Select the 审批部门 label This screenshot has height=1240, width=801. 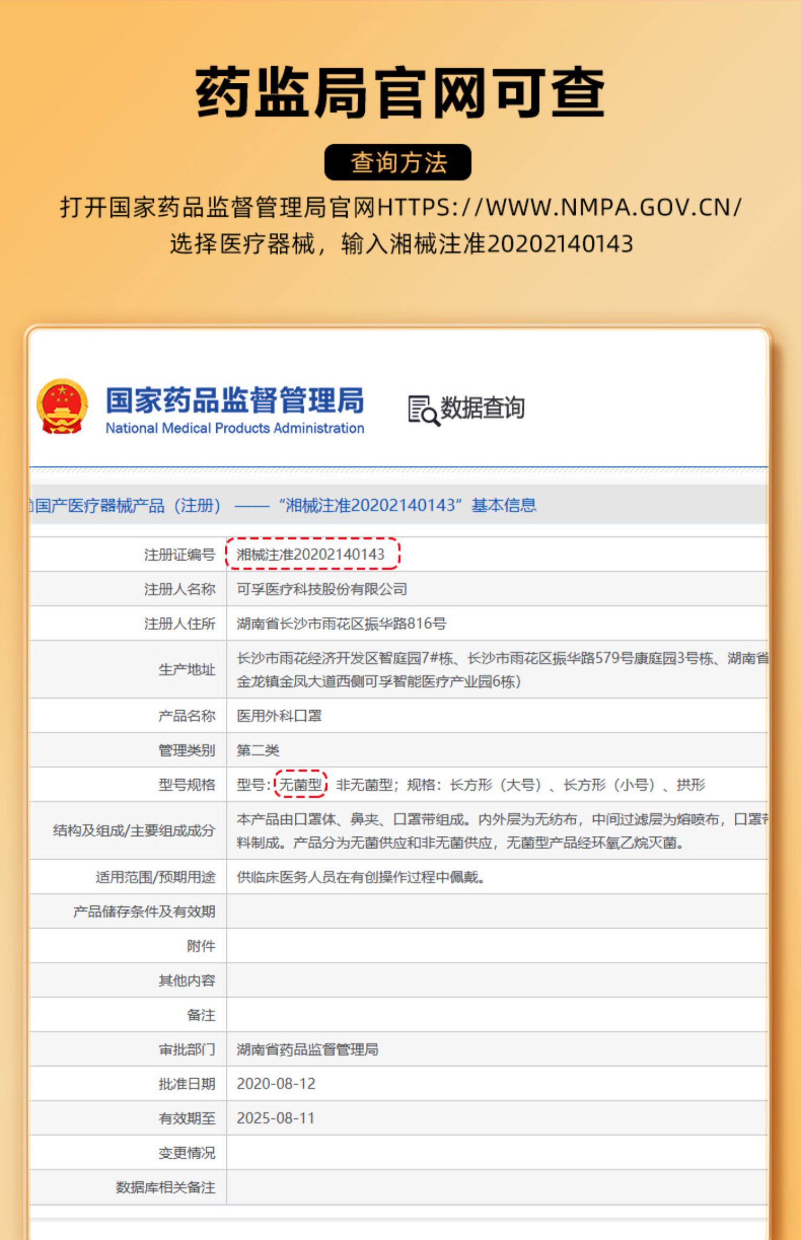point(187,1049)
